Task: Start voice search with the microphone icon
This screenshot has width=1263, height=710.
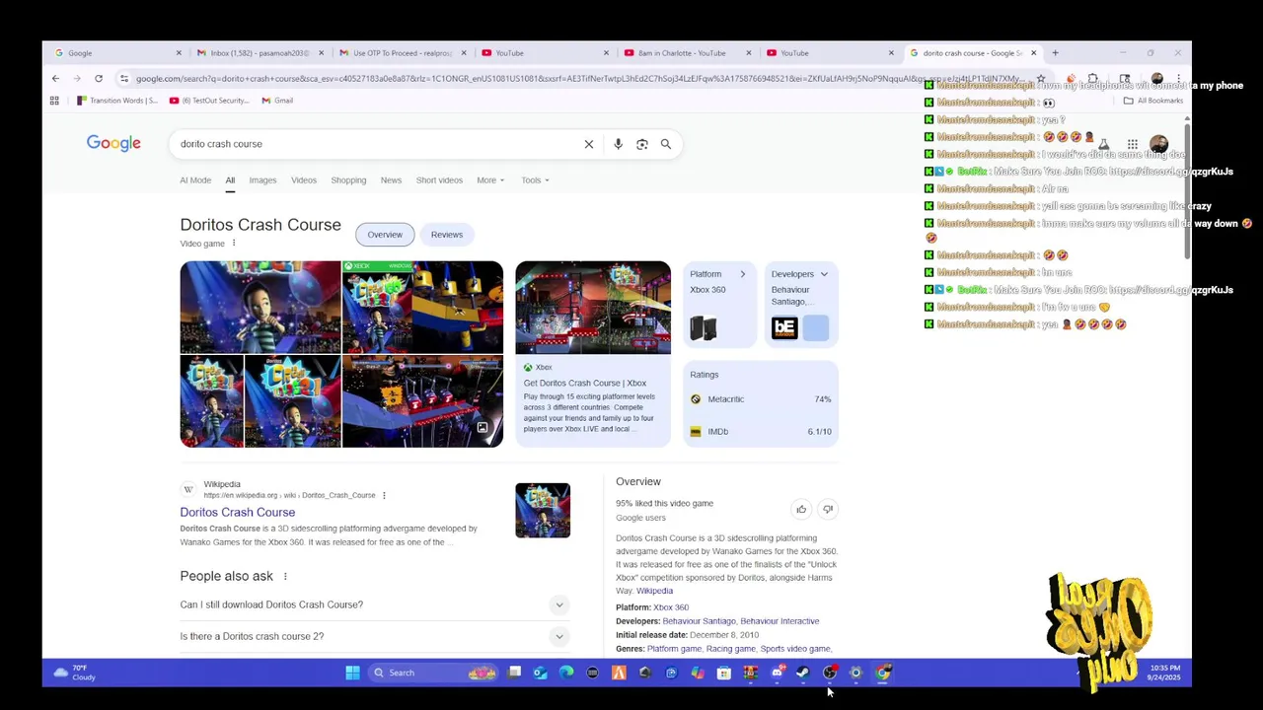Action: [x=618, y=144]
